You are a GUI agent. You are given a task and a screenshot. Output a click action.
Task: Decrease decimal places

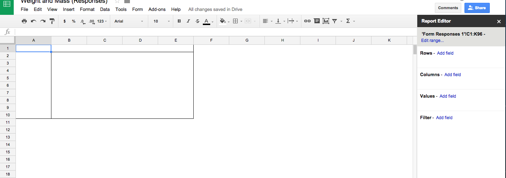pos(82,21)
